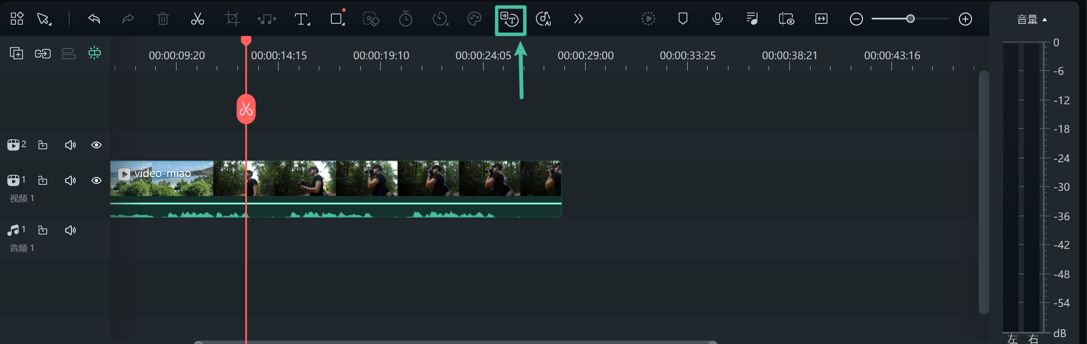Click the zoom out minus button
Screen dimensions: 1087x344
coord(856,19)
